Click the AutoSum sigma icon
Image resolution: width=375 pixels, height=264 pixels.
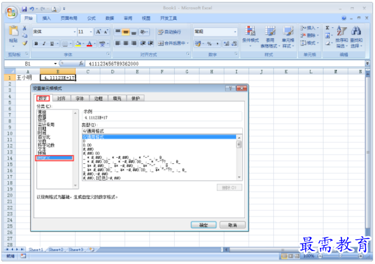328,28
